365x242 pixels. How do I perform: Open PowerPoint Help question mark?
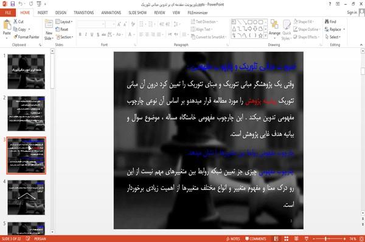click(x=330, y=4)
